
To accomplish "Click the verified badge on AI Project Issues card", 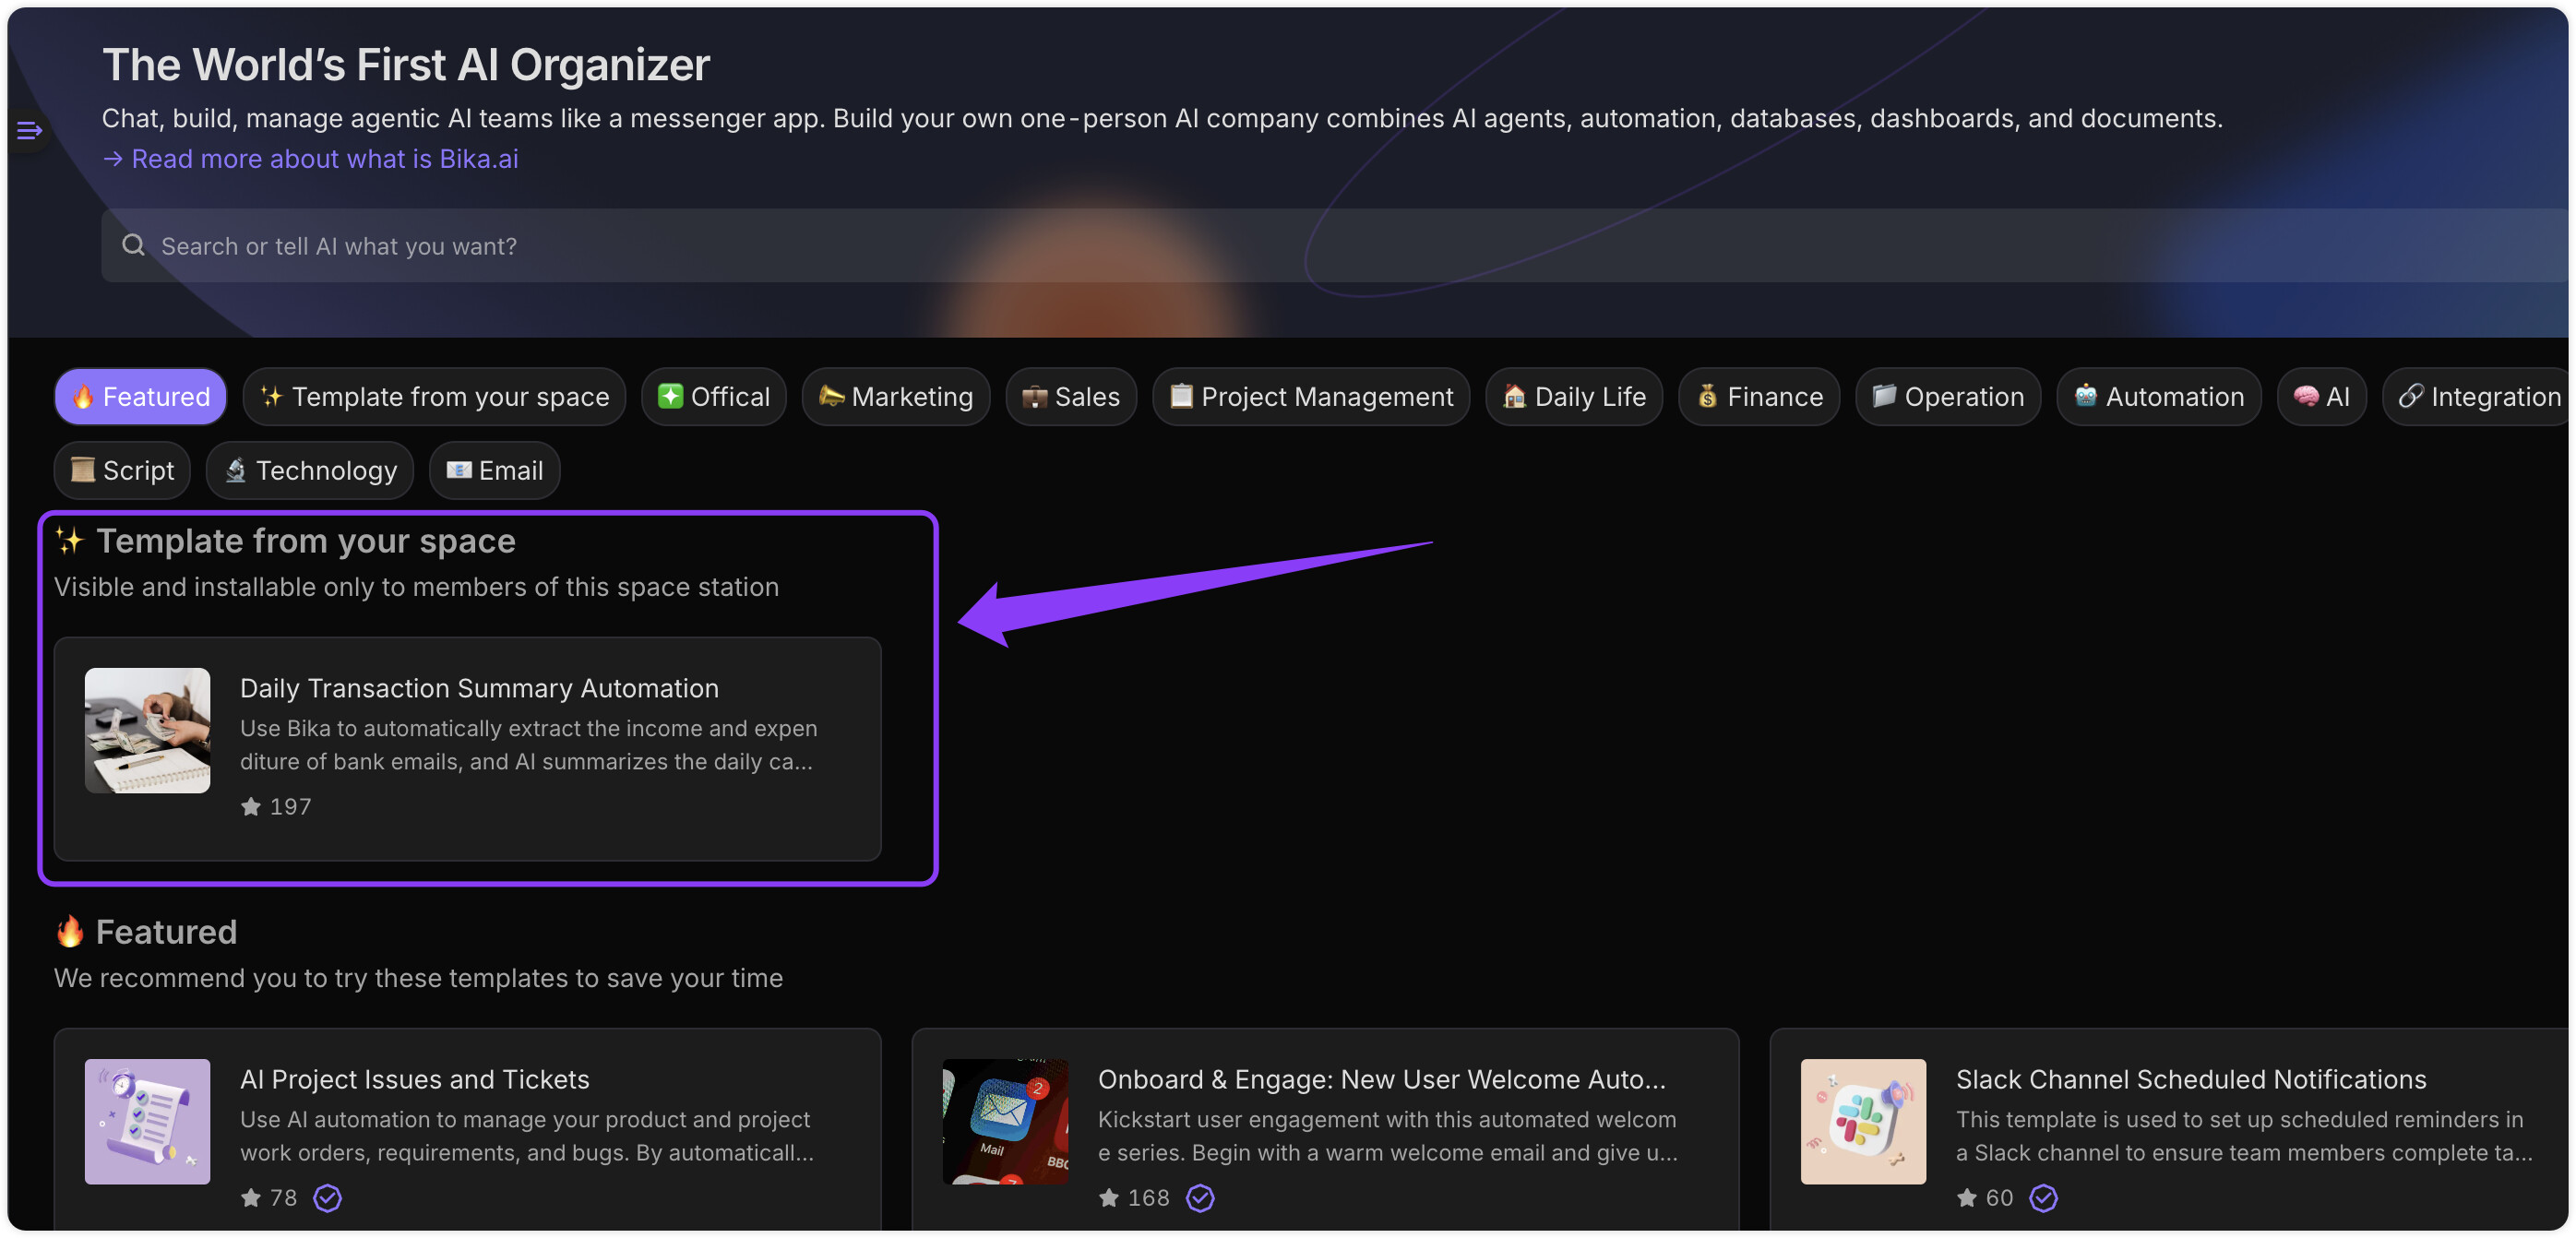I will point(327,1197).
